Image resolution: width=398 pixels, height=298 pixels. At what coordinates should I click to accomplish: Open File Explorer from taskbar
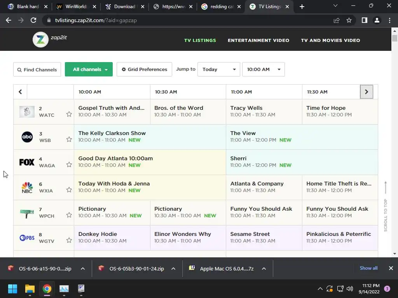pyautogui.click(x=30, y=289)
